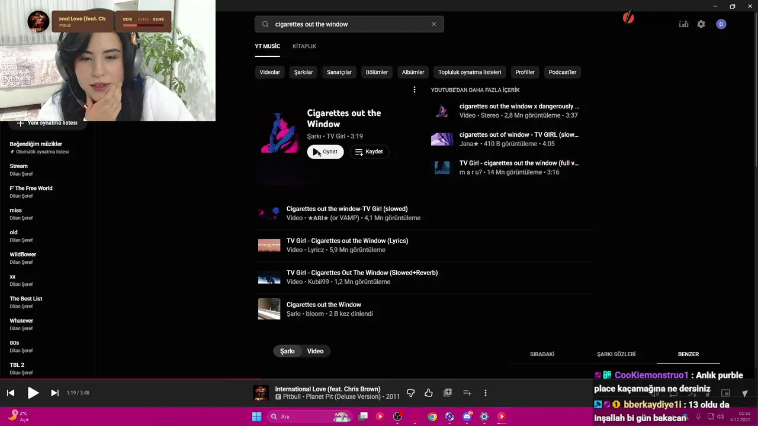Image resolution: width=758 pixels, height=426 pixels.
Task: Switch the player toggle to Video mode
Action: click(x=316, y=351)
